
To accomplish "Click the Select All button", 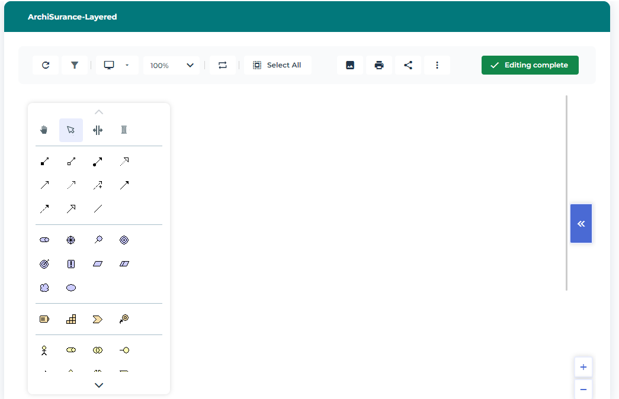I will click(277, 65).
